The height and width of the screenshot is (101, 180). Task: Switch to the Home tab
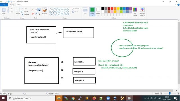pos(12,5)
